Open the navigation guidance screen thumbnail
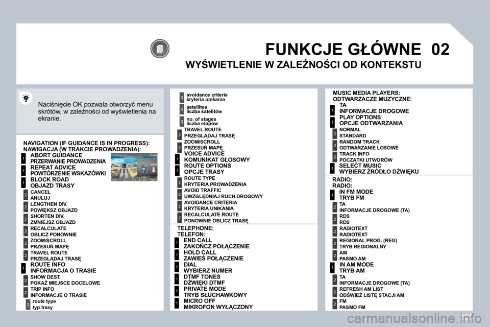This screenshot has height=327, width=490. [x=134, y=167]
